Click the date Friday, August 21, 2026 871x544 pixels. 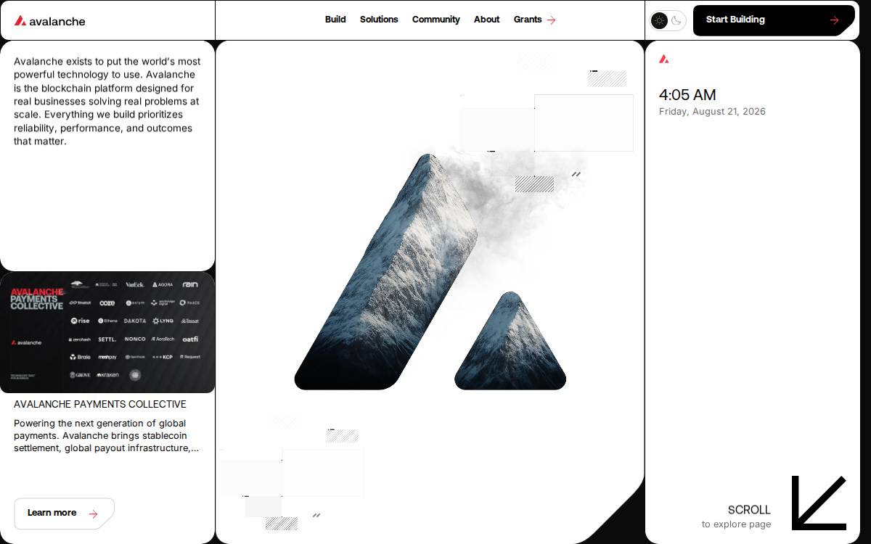[712, 112]
